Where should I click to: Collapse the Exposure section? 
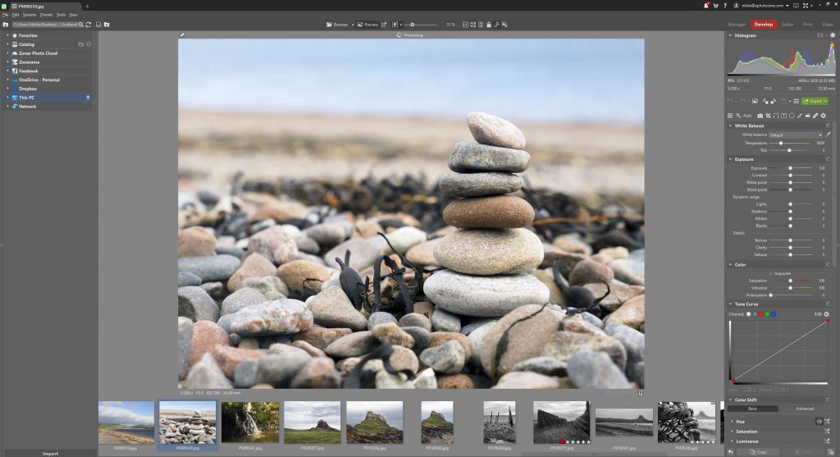(731, 159)
